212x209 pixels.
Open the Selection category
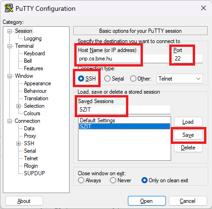coord(34,106)
